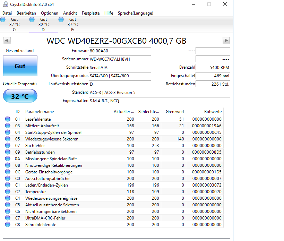Click status orb for Geräte-Einschaltvorgänge row

(8, 172)
